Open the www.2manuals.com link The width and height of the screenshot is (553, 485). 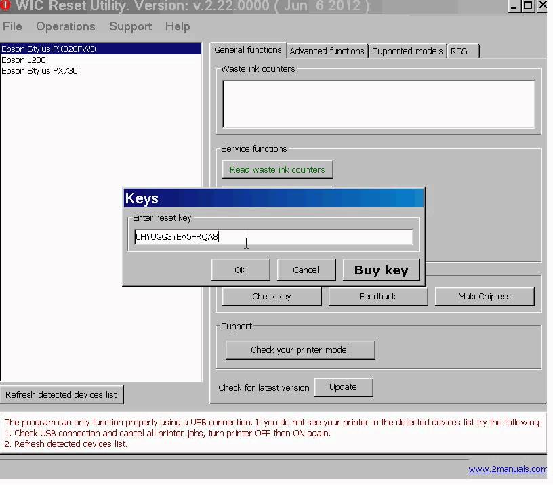(508, 469)
